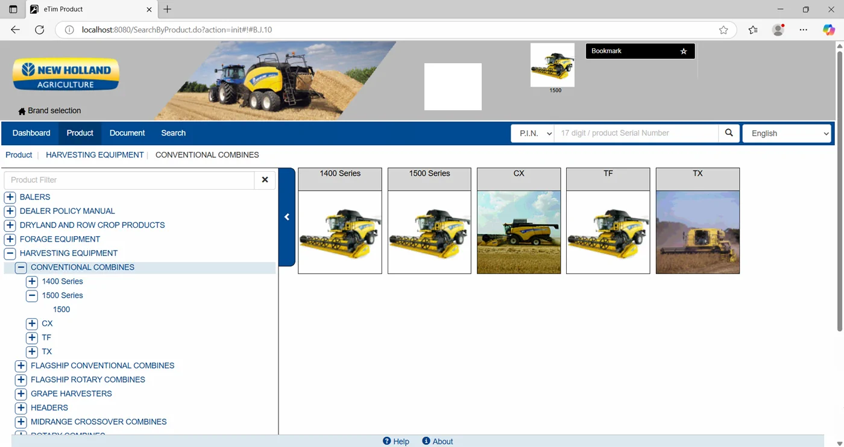Viewport: 844px width, 447px height.
Task: Expand the HEADERS node
Action: point(20,408)
